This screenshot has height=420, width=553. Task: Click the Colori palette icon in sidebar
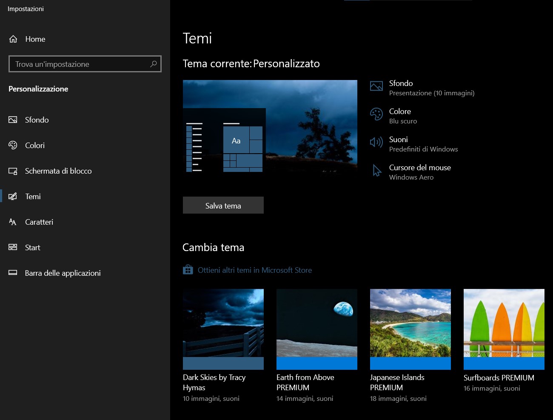[x=13, y=146]
